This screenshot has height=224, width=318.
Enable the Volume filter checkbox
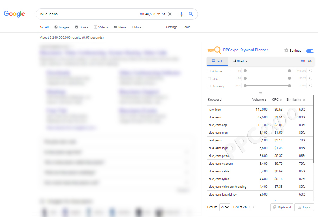(x=209, y=71)
